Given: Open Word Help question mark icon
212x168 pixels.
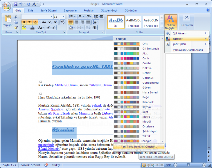Looking at the screenshot, I should pos(208,10).
